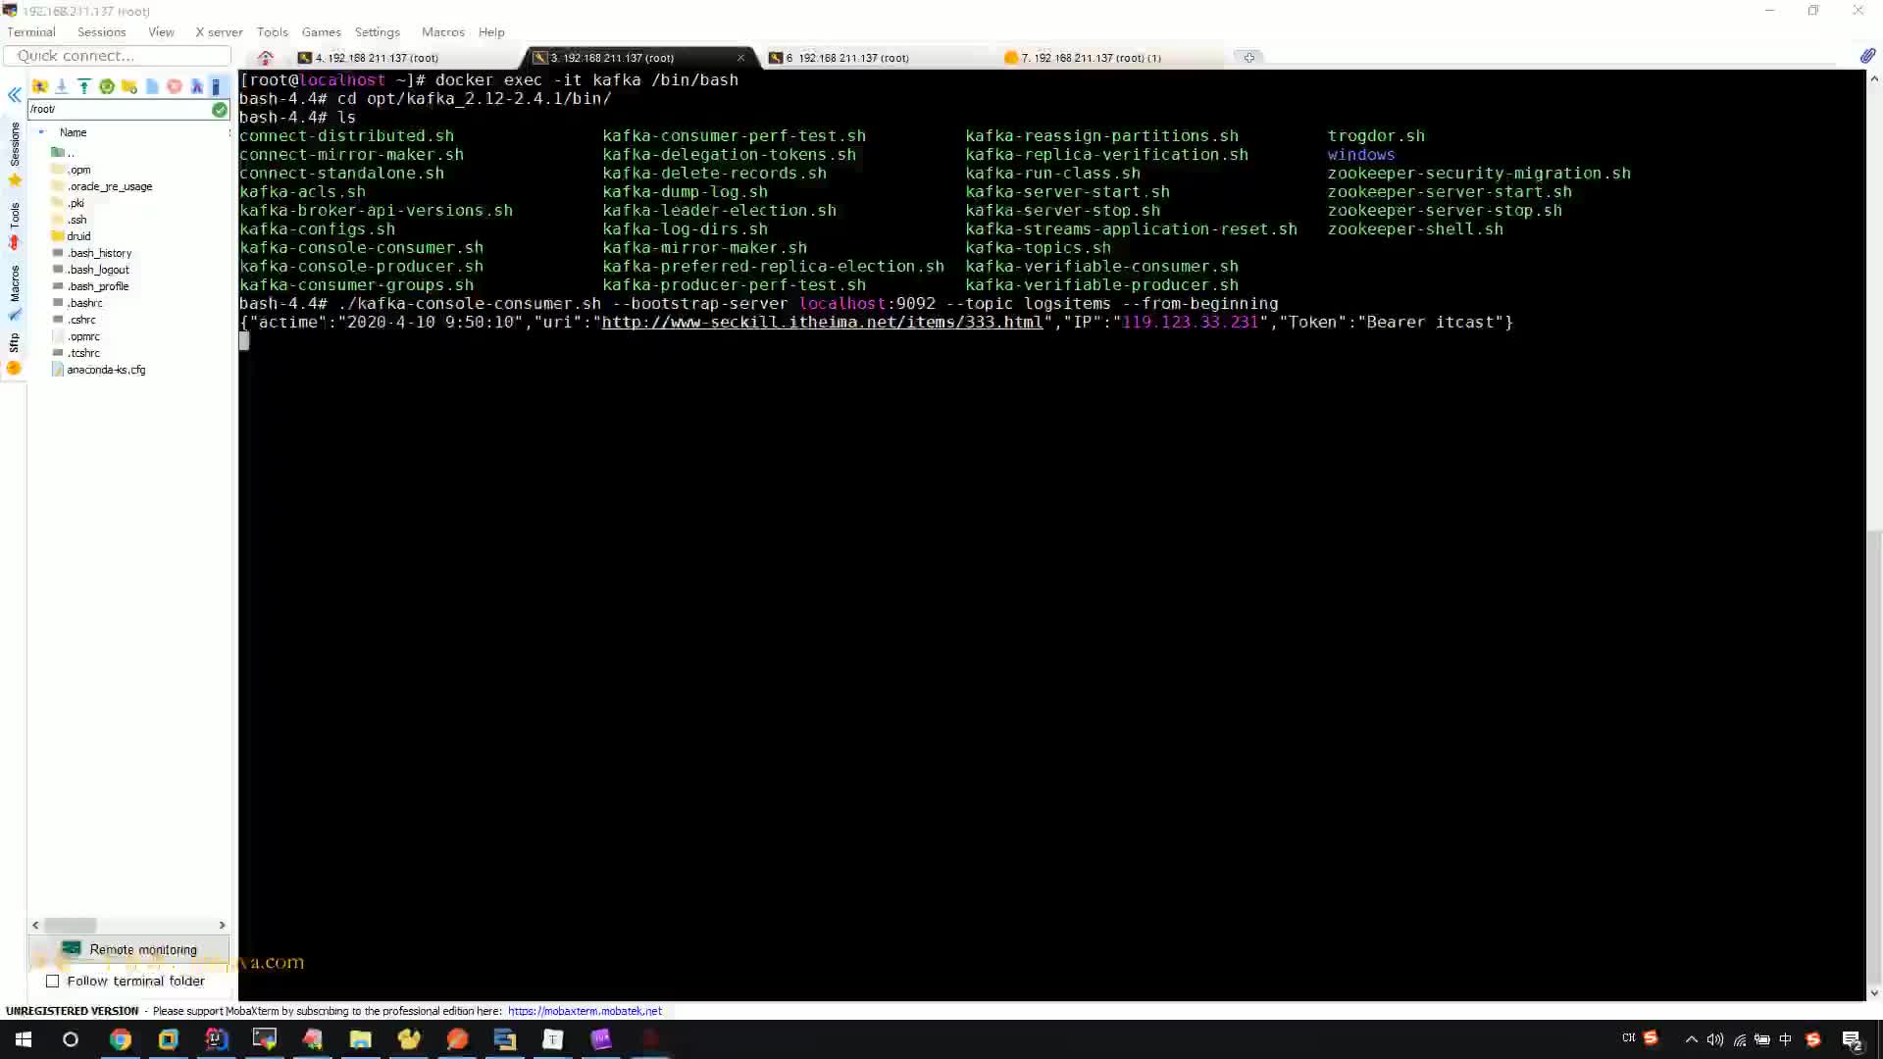Open the Sessions menu in menu bar

[x=102, y=32]
